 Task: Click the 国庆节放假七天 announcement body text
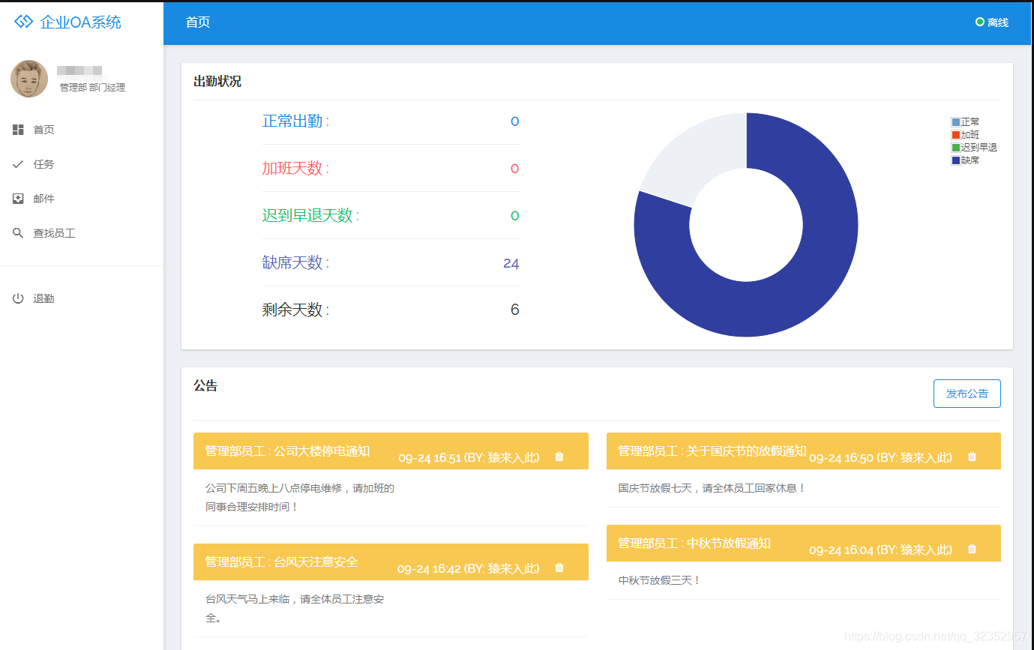click(x=712, y=488)
